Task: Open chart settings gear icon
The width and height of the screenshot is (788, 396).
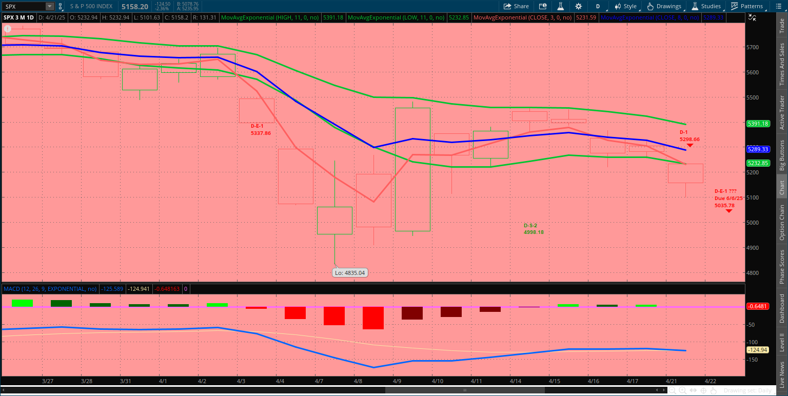Action: [x=579, y=6]
